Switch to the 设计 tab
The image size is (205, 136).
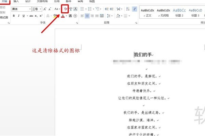coord(28,1)
